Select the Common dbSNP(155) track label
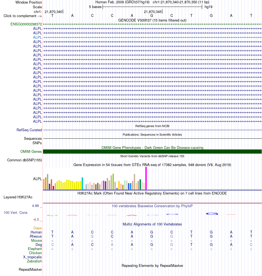This screenshot has height=276, width=262. click(x=25, y=160)
